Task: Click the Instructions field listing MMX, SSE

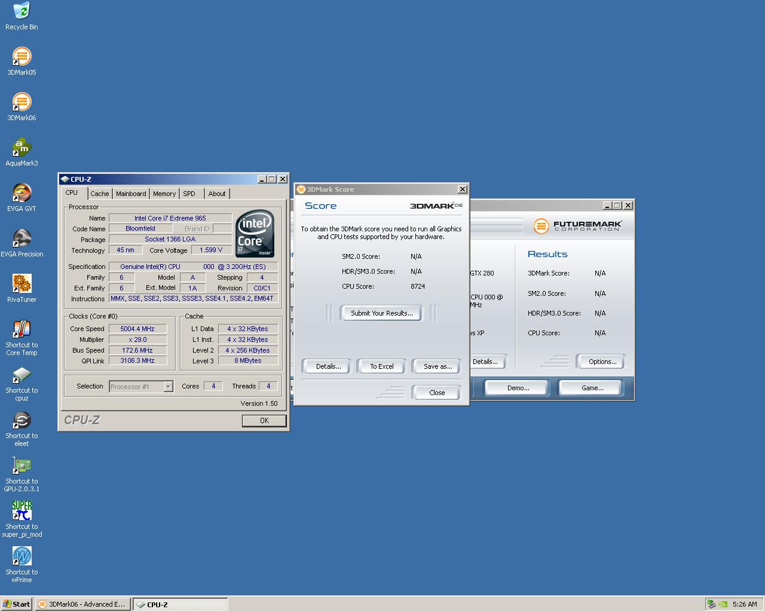Action: (x=193, y=298)
